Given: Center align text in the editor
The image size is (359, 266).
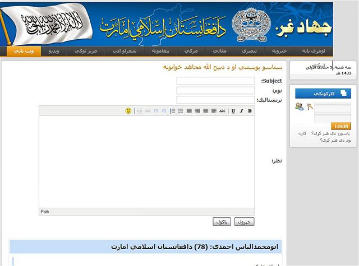Looking at the screenshot, I should click(206, 111).
